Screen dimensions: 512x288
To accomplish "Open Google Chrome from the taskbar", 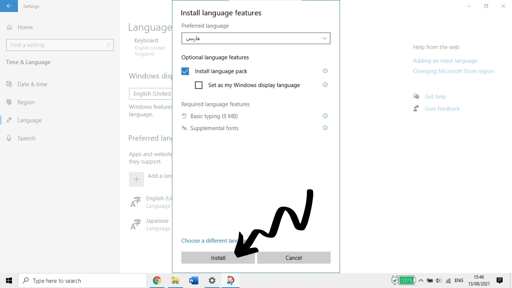I will (157, 280).
